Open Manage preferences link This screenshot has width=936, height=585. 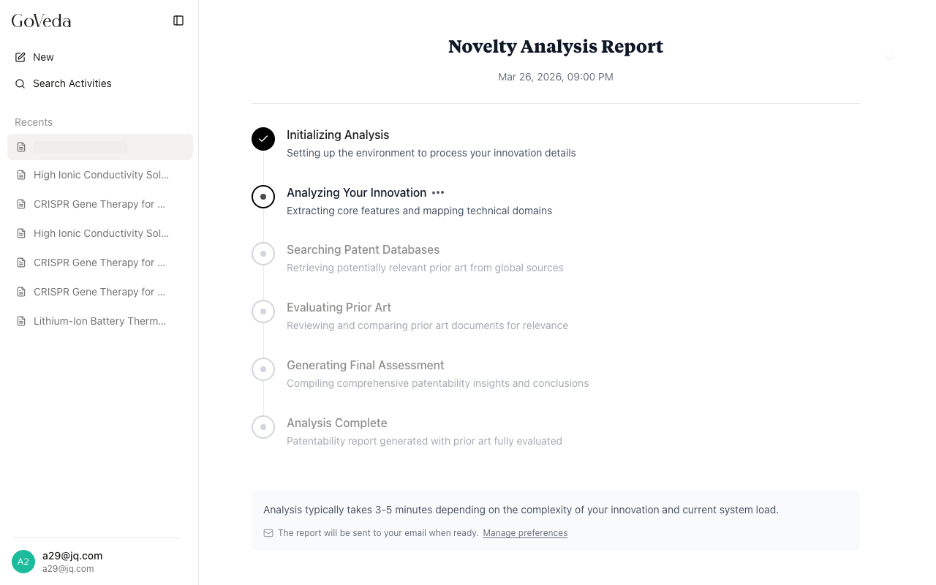(525, 533)
